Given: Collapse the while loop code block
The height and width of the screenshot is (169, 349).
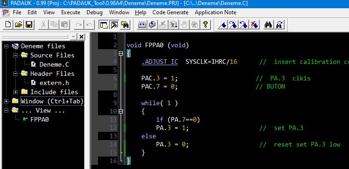Looking at the screenshot, I should pos(121,112).
